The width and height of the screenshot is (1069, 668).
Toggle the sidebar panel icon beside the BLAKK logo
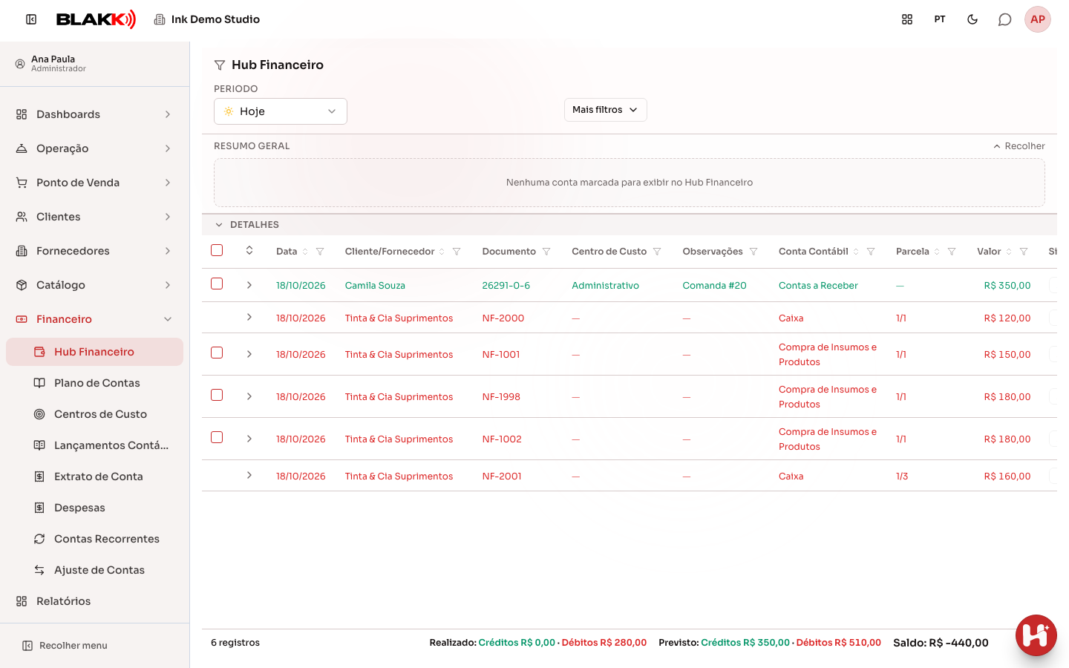tap(31, 19)
